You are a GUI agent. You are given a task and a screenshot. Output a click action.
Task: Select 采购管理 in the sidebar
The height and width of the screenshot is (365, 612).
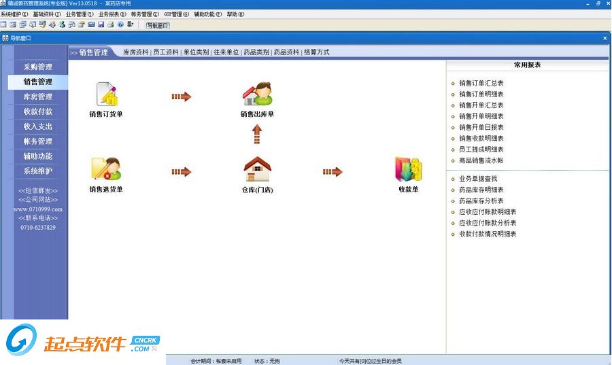[x=38, y=67]
